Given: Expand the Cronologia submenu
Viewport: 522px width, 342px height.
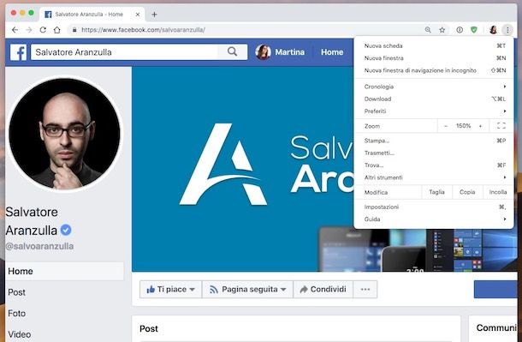Looking at the screenshot, I should click(x=434, y=87).
